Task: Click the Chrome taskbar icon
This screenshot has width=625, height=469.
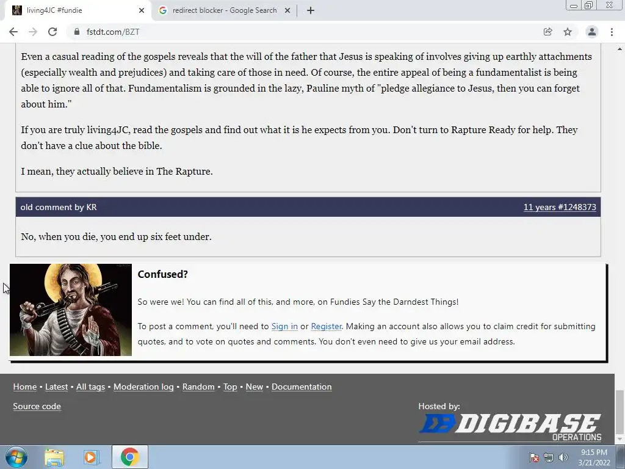Action: (x=129, y=457)
